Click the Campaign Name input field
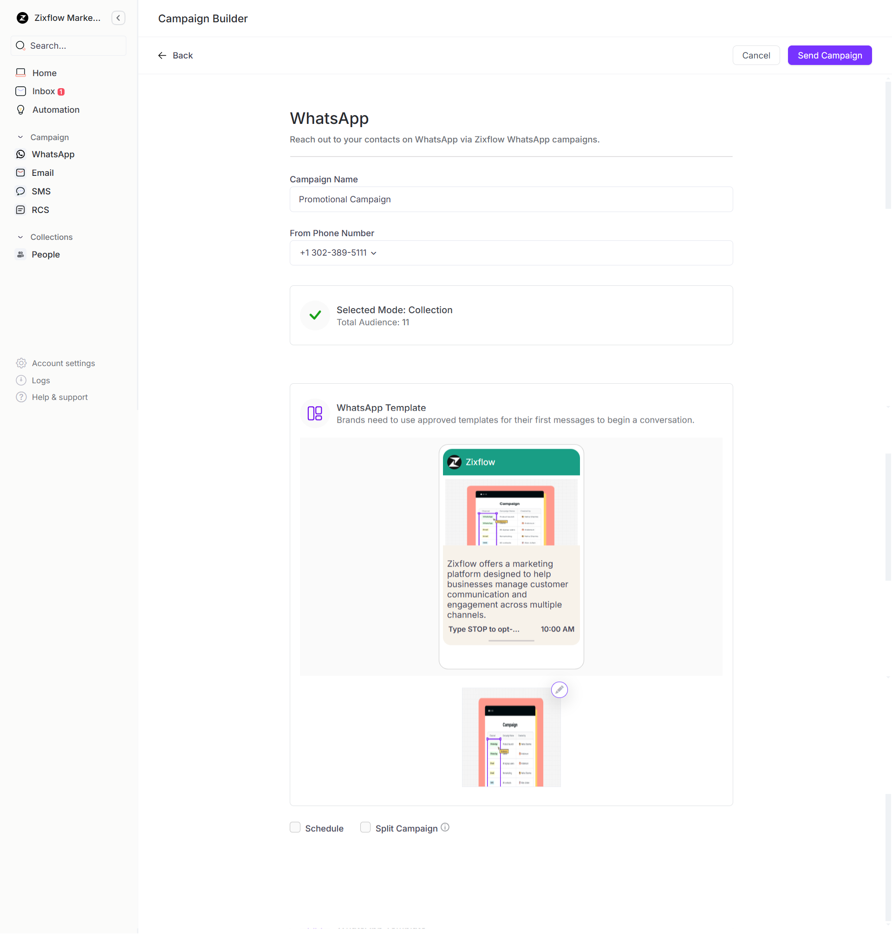Screen dimensions: 892x934 pyautogui.click(x=511, y=199)
